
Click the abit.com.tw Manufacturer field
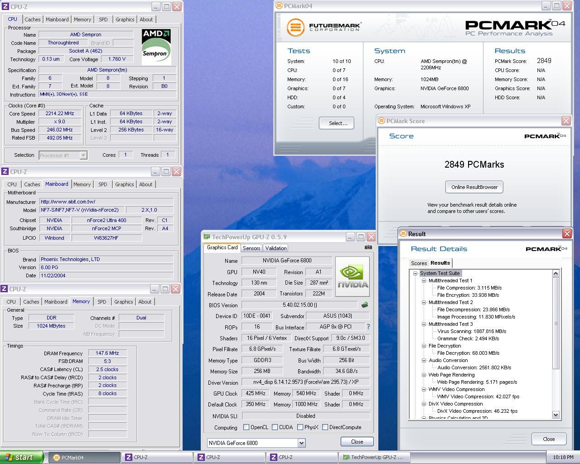click(106, 202)
